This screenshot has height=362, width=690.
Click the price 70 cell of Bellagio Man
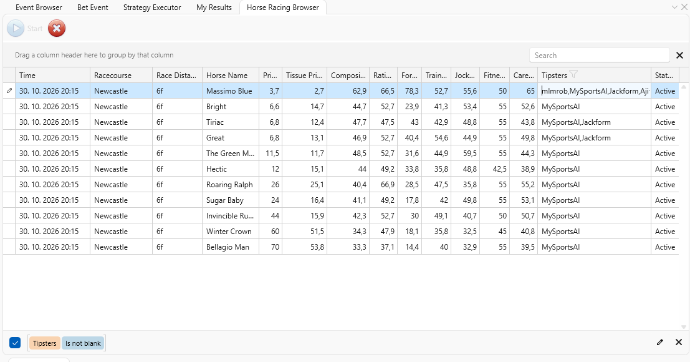pos(270,247)
